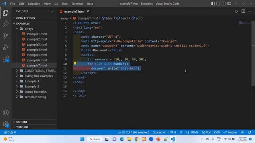Click the script breadcrumb item
The image size is (255, 143).
(x=137, y=18)
